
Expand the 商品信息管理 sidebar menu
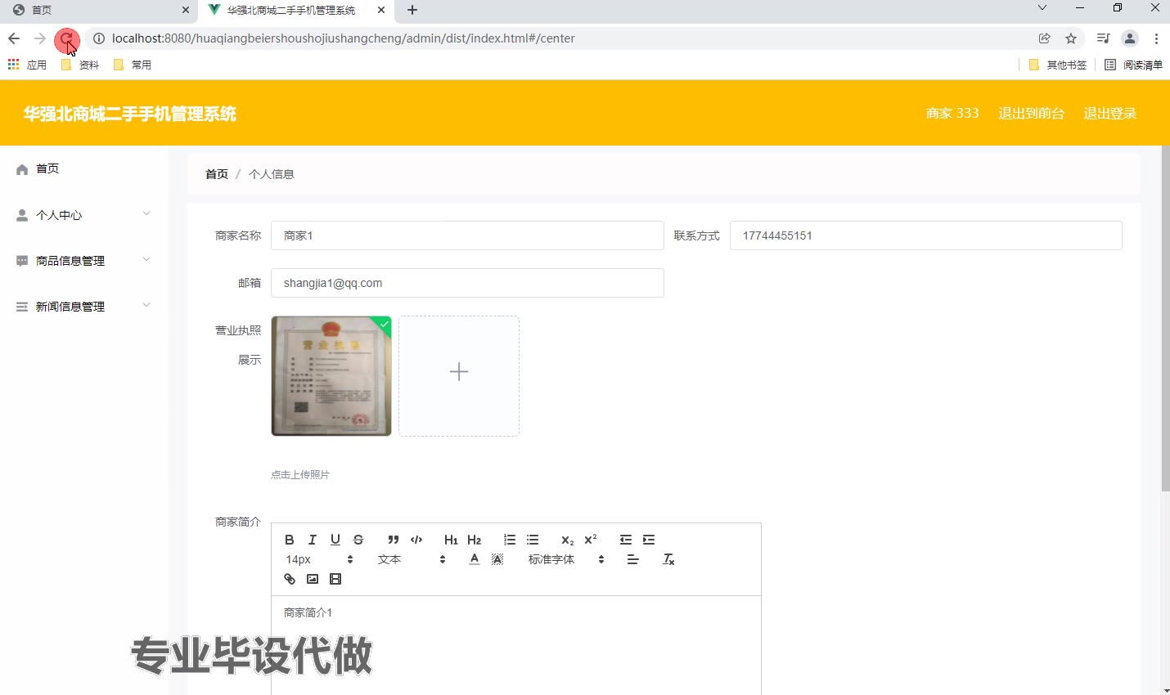tap(83, 261)
